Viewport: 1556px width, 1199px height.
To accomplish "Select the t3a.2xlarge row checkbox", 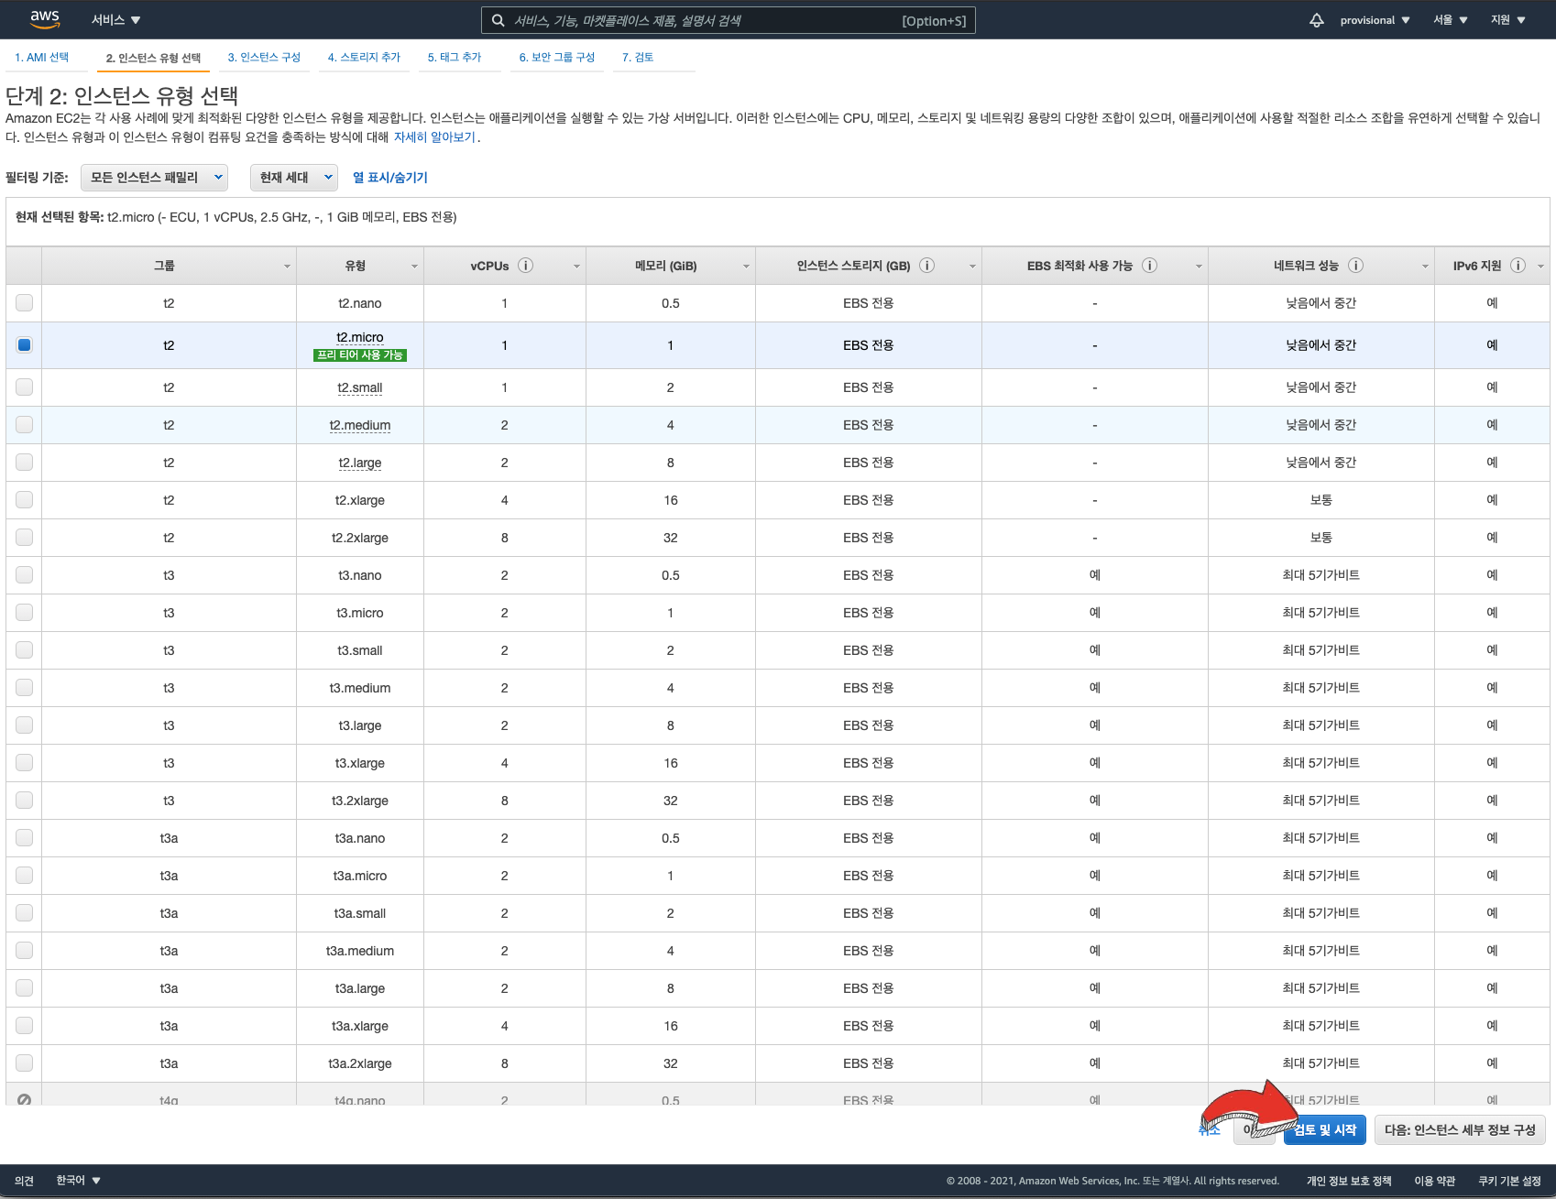I will (x=24, y=1063).
